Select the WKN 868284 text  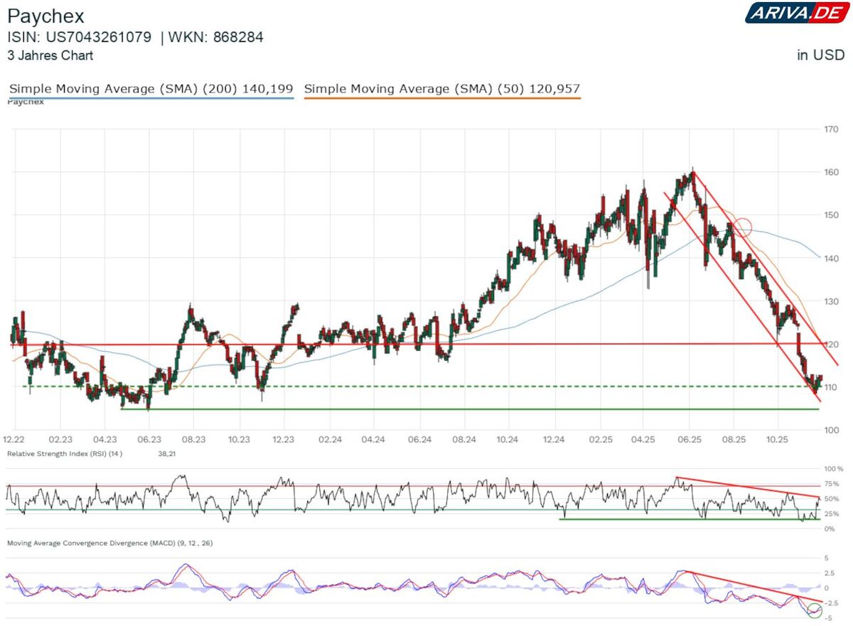click(x=216, y=38)
